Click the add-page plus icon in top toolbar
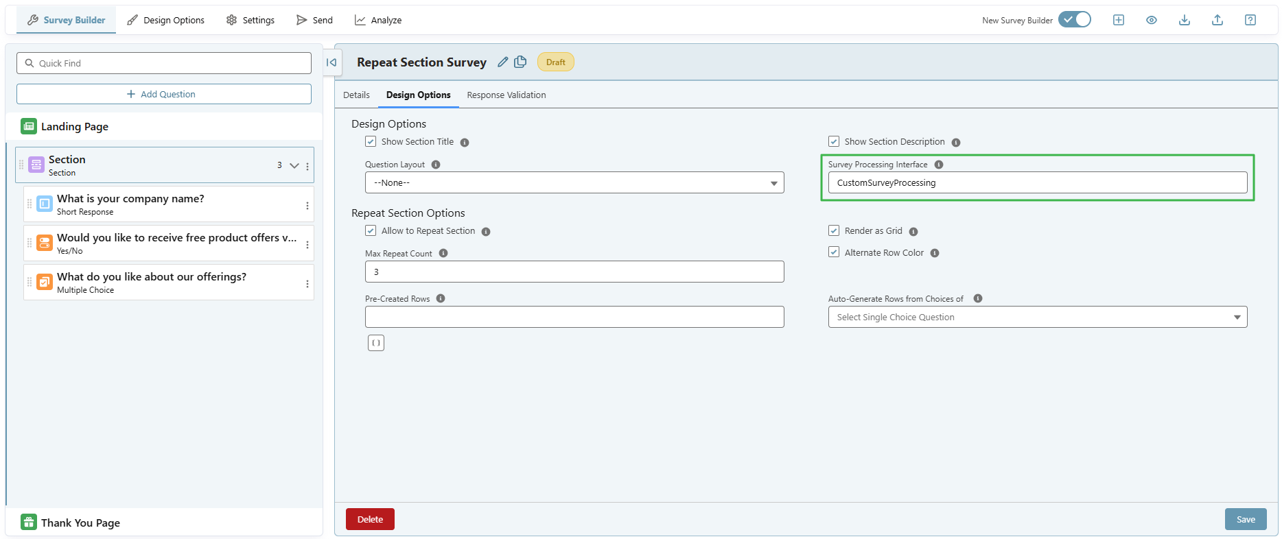The width and height of the screenshot is (1282, 539). point(1119,20)
